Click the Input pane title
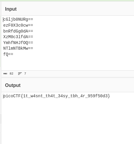This screenshot has width=134, height=144. (x=11, y=9)
